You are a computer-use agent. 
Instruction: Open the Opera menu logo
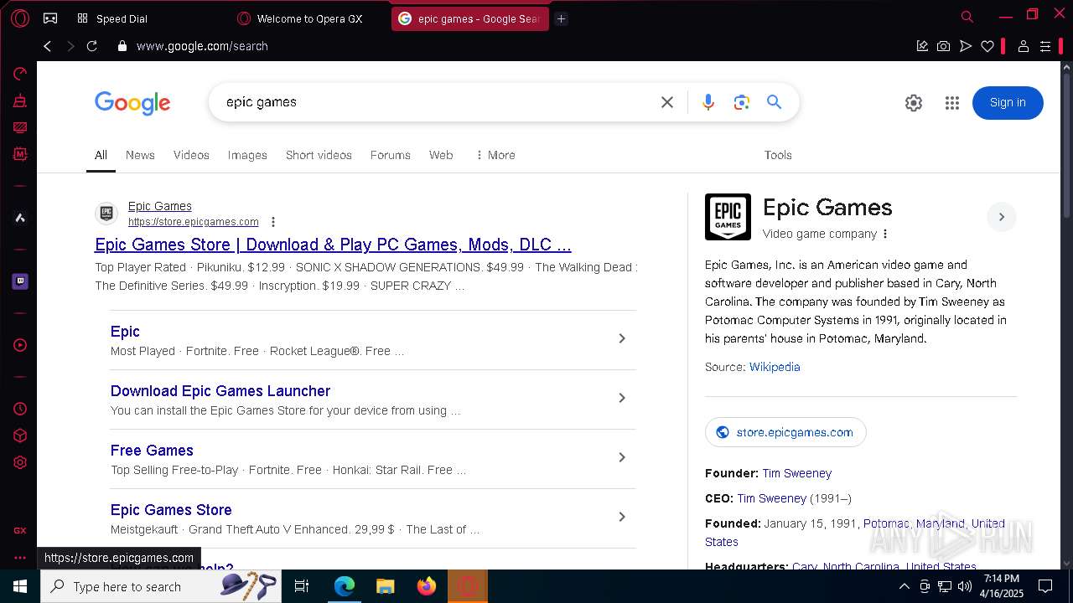click(x=21, y=18)
